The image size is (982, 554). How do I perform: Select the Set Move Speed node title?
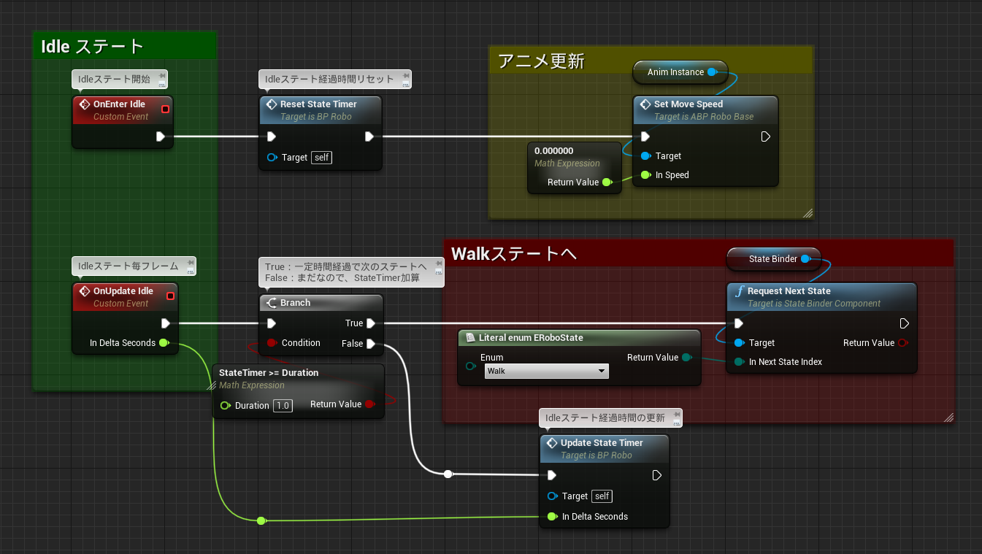[x=688, y=104]
